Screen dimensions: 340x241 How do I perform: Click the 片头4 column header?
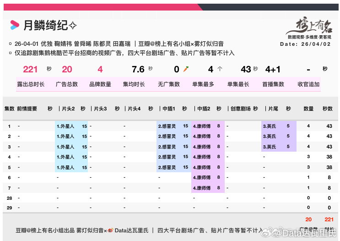coord(134,109)
